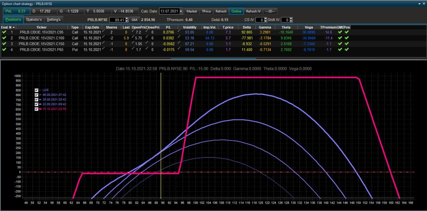427x211 pixels.
Task: Disable position row 3 enable checkmark
Action: pos(4,44)
